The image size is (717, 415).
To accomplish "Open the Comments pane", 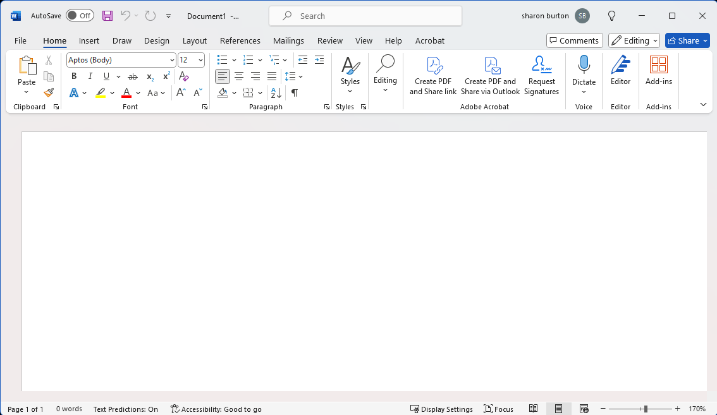I will [574, 40].
